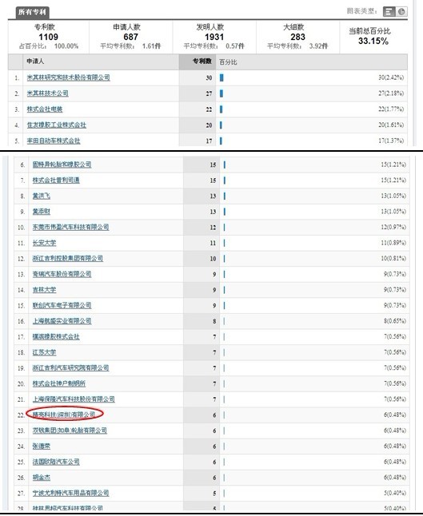423x516 pixels.
Task: Switch chart type to bar list view
Action: [389, 12]
